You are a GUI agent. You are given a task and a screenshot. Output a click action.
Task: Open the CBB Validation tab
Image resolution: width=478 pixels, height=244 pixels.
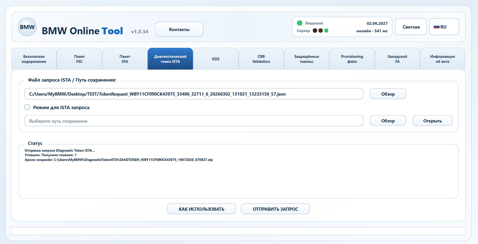point(261,59)
